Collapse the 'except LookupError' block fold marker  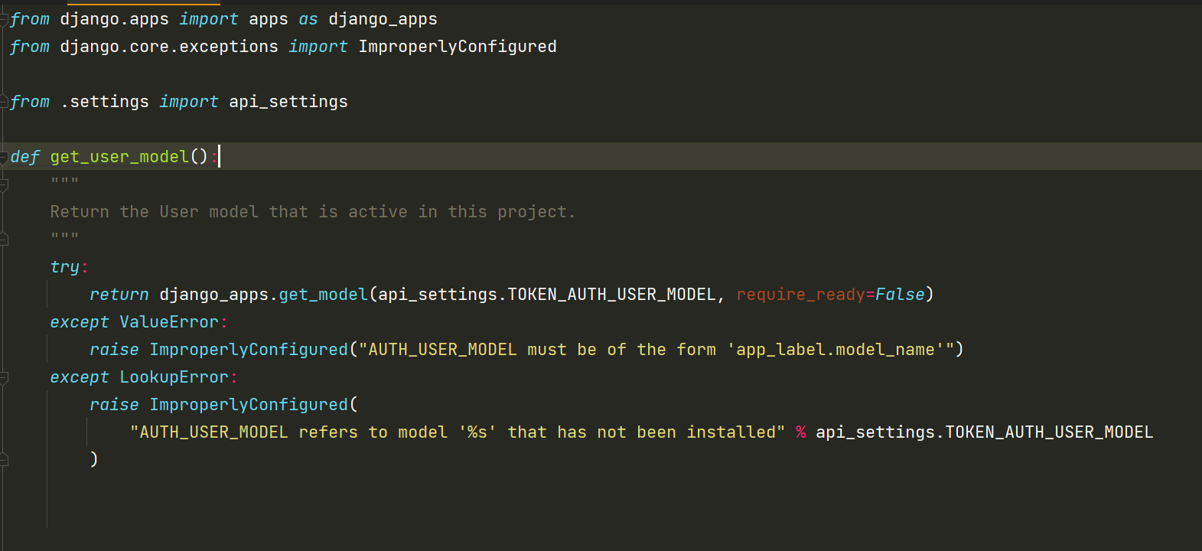click(4, 378)
